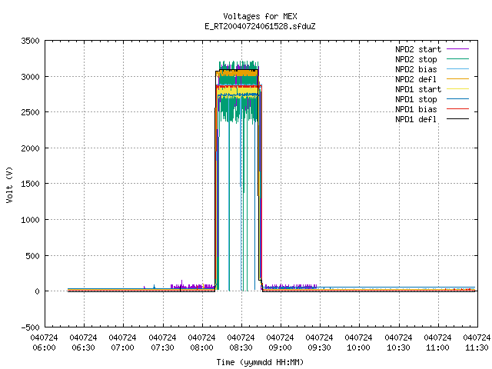
Task: Click the 'Time (yymmdd HH:MM)' x-axis title
Action: point(260,362)
